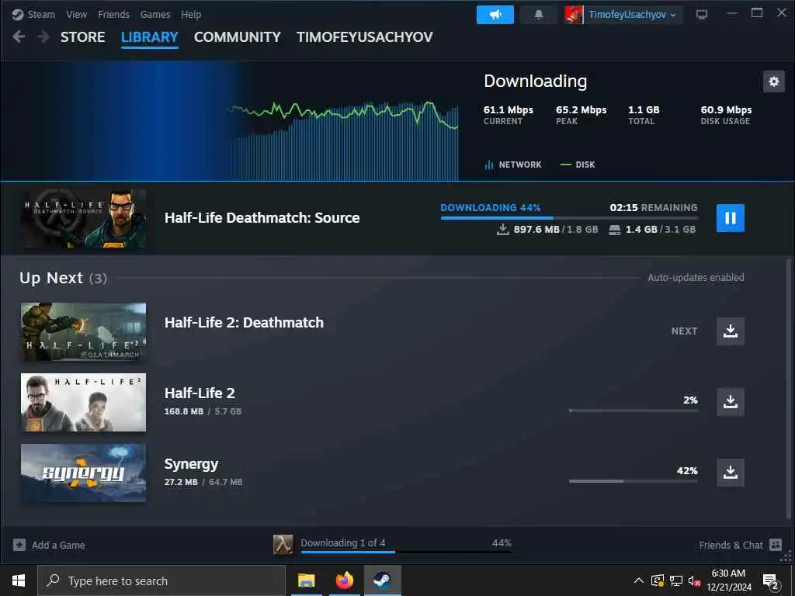Open the TimofeyUsachyov profile avatar
The height and width of the screenshot is (596, 795).
click(x=574, y=15)
